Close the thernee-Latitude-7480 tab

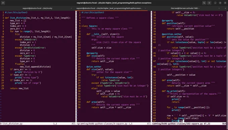pyautogui.click(x=219, y=8)
